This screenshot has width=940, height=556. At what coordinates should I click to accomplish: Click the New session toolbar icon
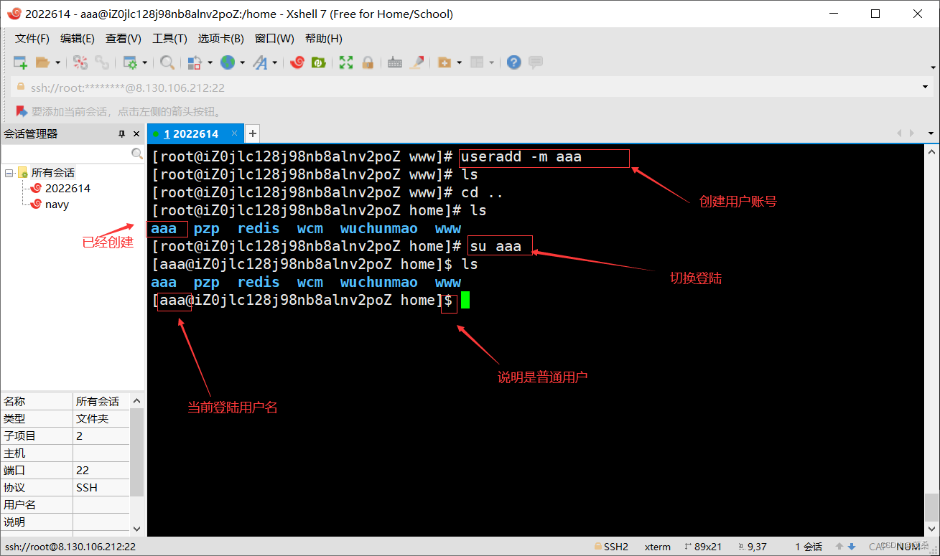pos(20,62)
